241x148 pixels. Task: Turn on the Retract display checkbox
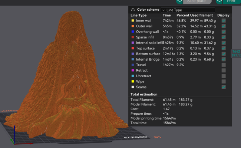coord(223,70)
